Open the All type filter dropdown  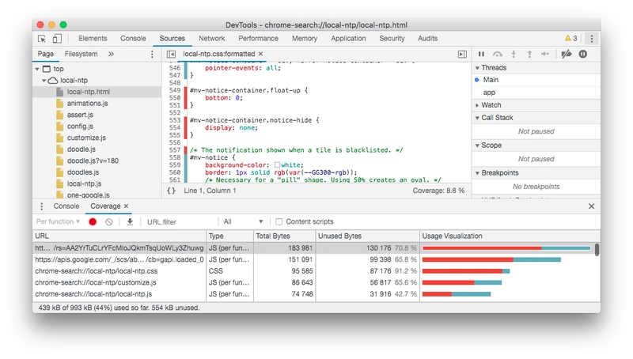243,221
